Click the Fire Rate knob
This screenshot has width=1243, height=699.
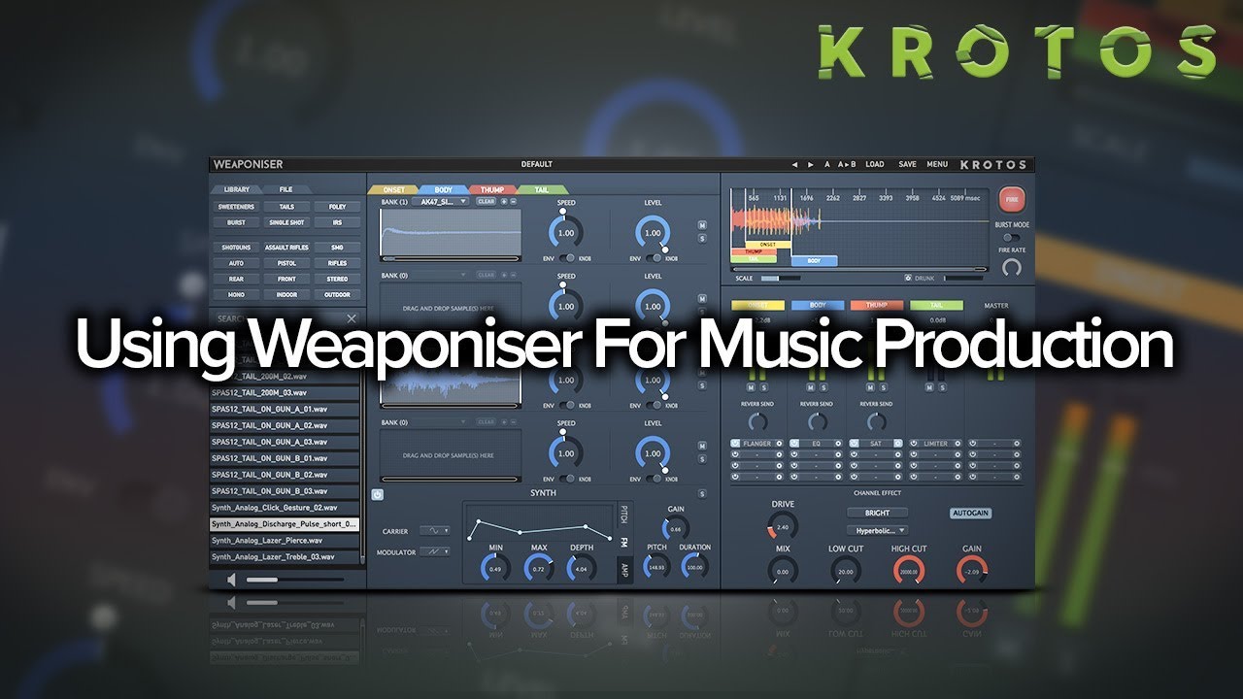1011,266
